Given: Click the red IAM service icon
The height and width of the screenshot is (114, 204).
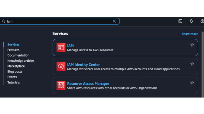Looking at the screenshot, I should point(61,48).
